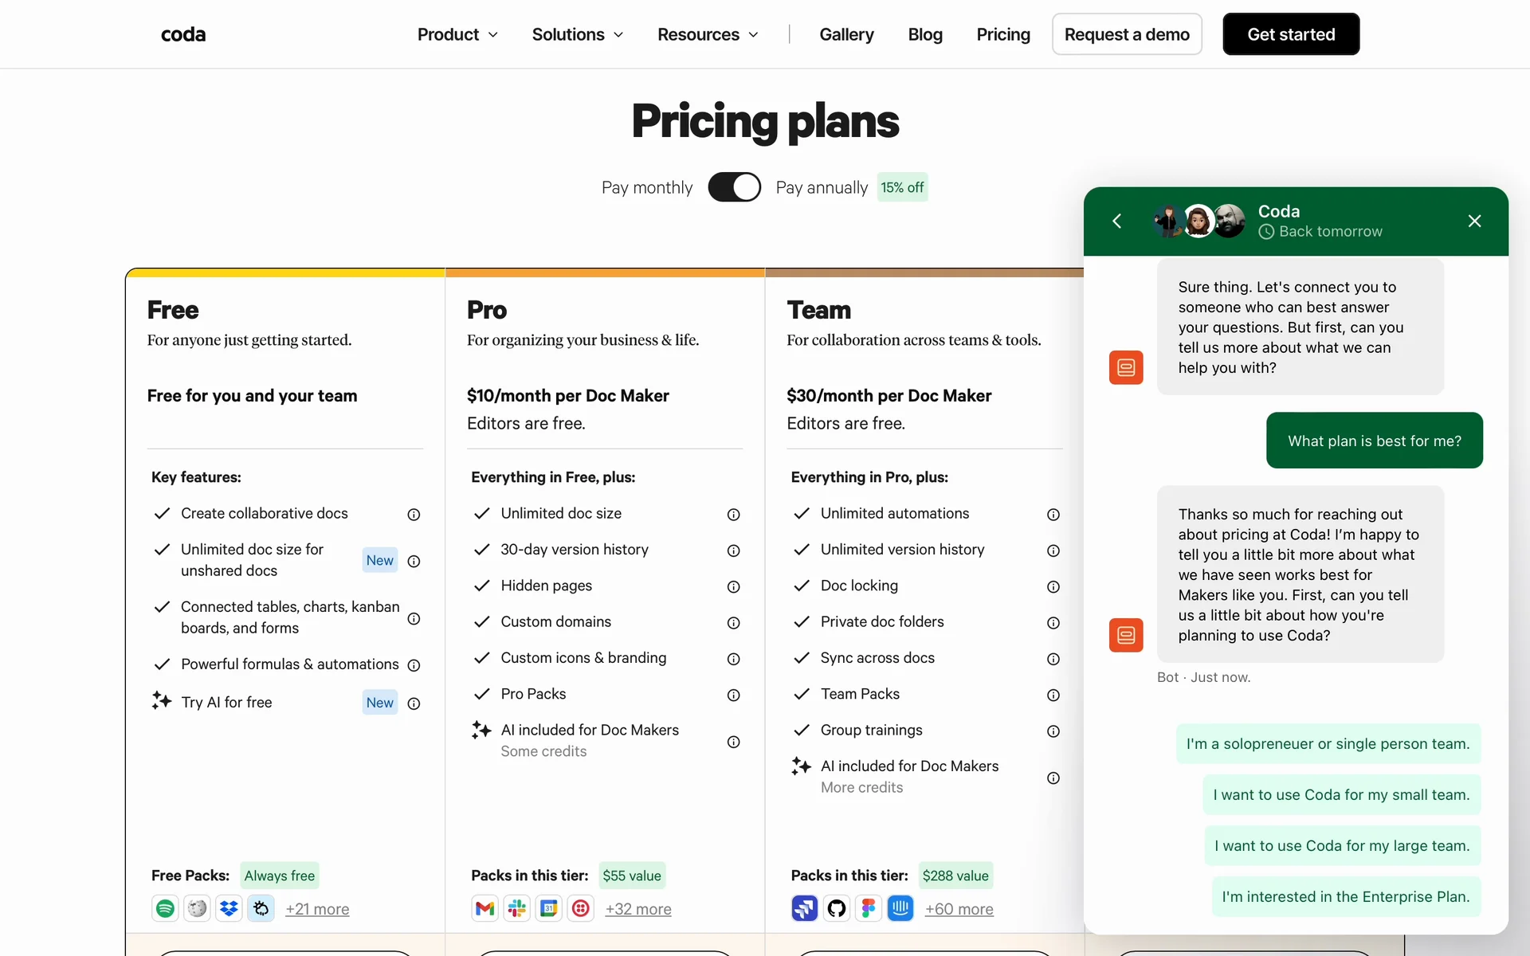Open the Gallery nav item
The height and width of the screenshot is (956, 1530).
point(846,34)
